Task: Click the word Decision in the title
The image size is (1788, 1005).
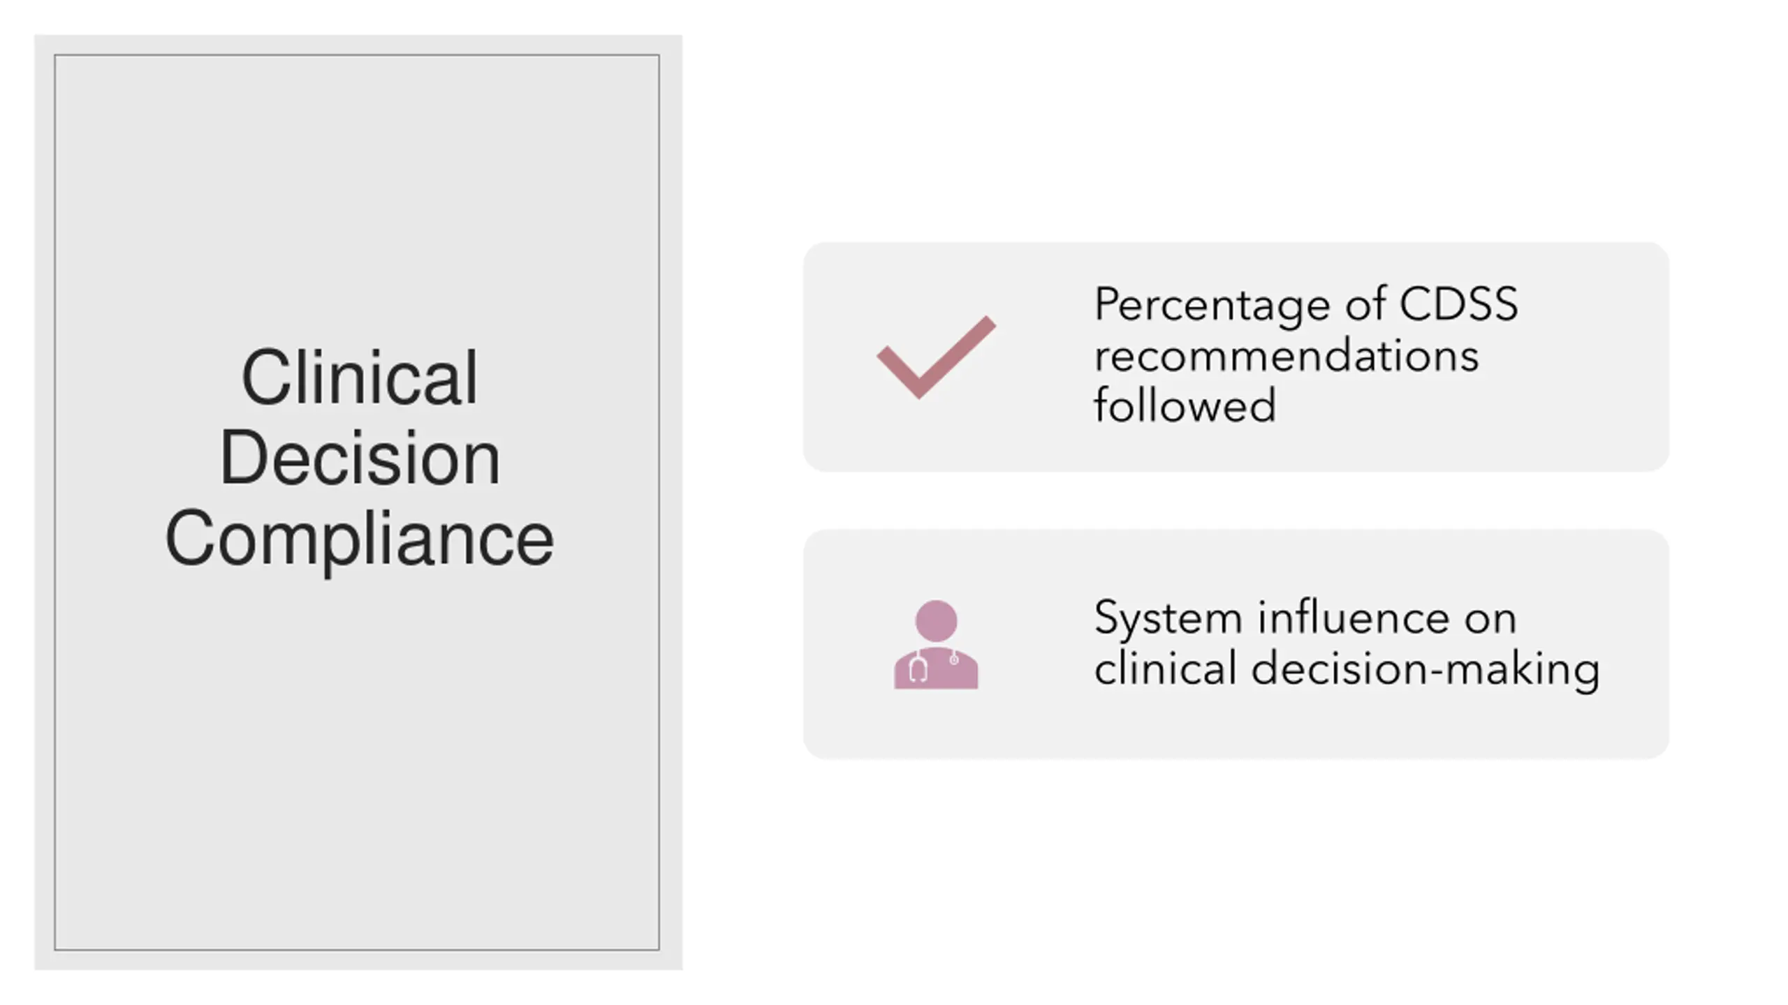Action: point(360,458)
